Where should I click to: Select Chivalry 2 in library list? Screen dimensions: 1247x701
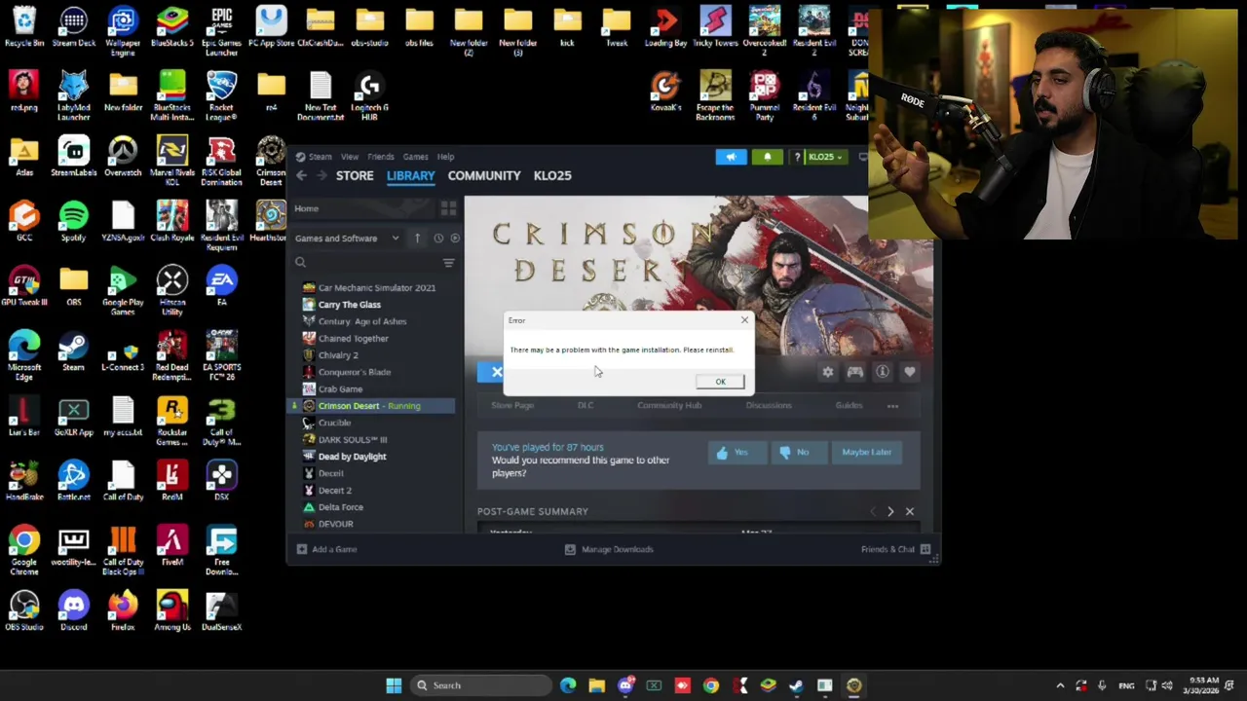[338, 355]
